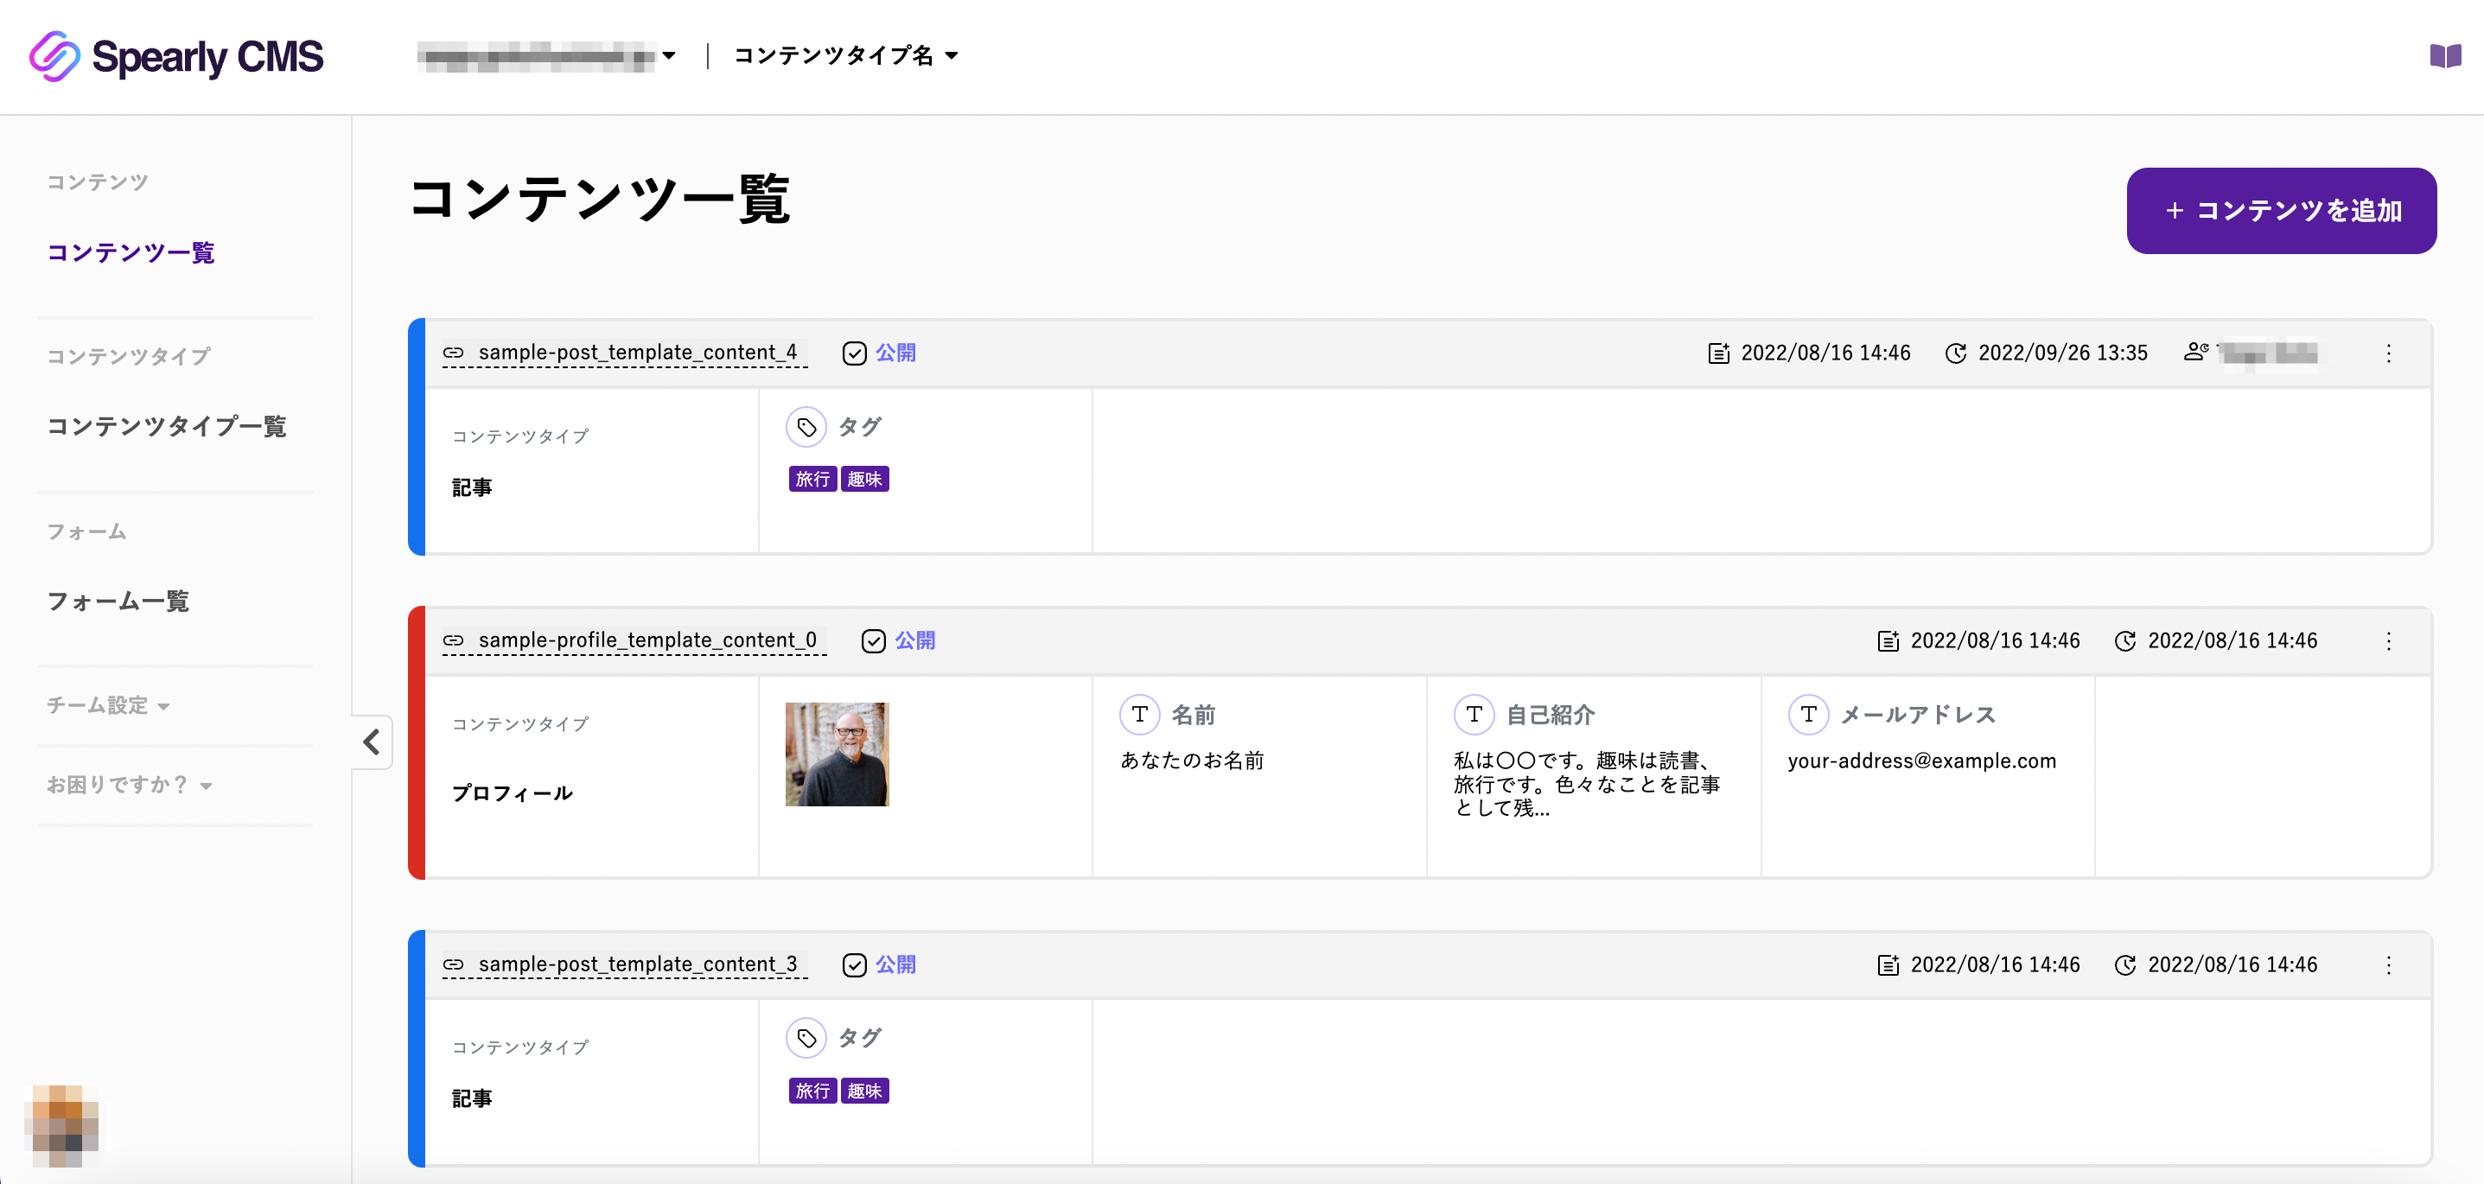Viewport: 2484px width, 1184px height.
Task: Open sample-post_template_content_4 link
Action: [637, 352]
